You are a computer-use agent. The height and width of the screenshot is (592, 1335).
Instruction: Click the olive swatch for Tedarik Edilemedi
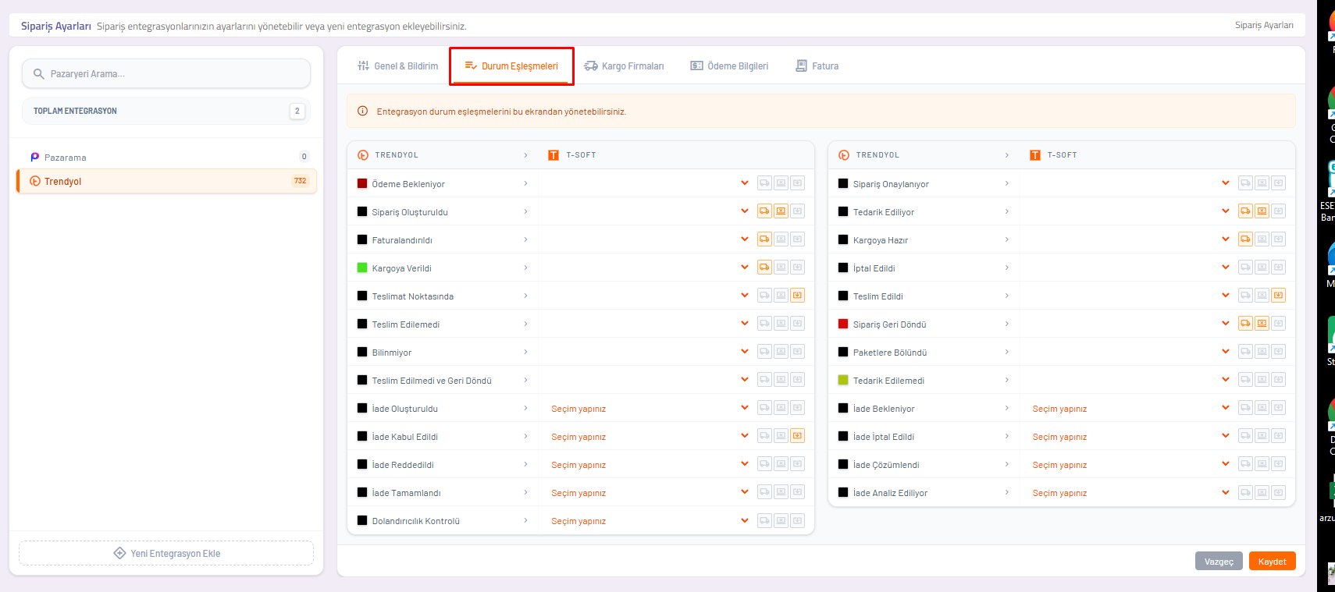pos(843,381)
